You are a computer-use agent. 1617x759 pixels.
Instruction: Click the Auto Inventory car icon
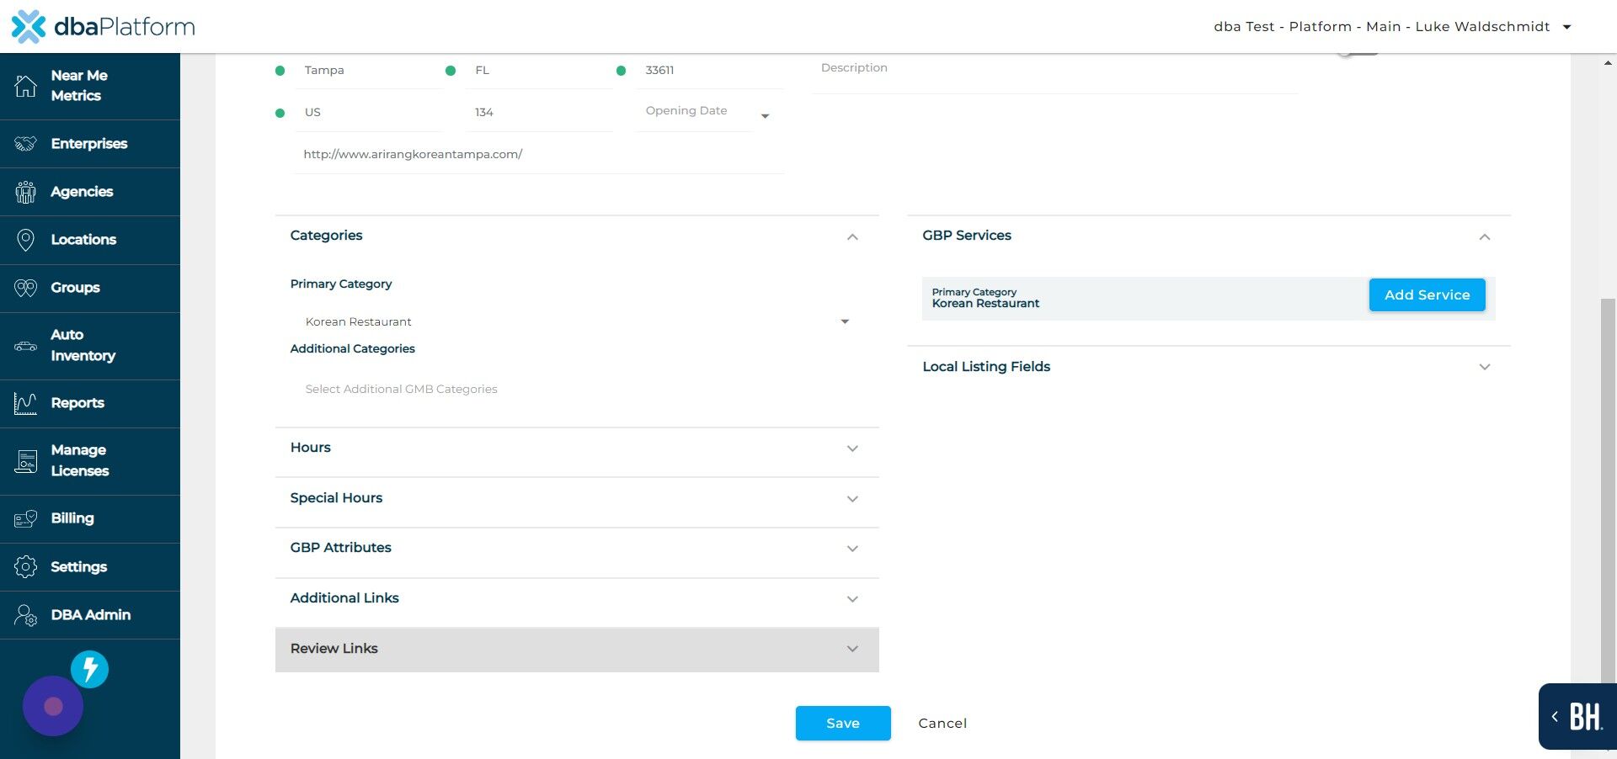coord(25,346)
